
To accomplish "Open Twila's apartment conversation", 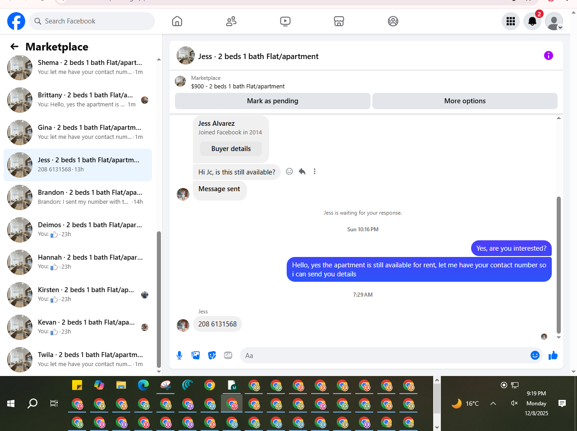I will pyautogui.click(x=78, y=360).
